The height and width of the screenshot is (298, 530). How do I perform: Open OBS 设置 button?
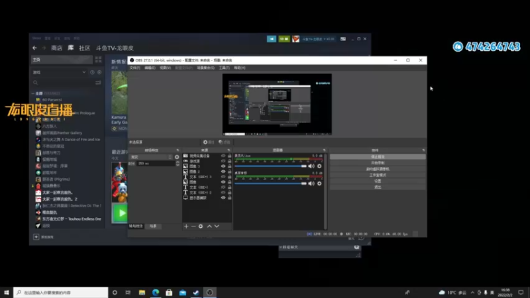pos(378,181)
